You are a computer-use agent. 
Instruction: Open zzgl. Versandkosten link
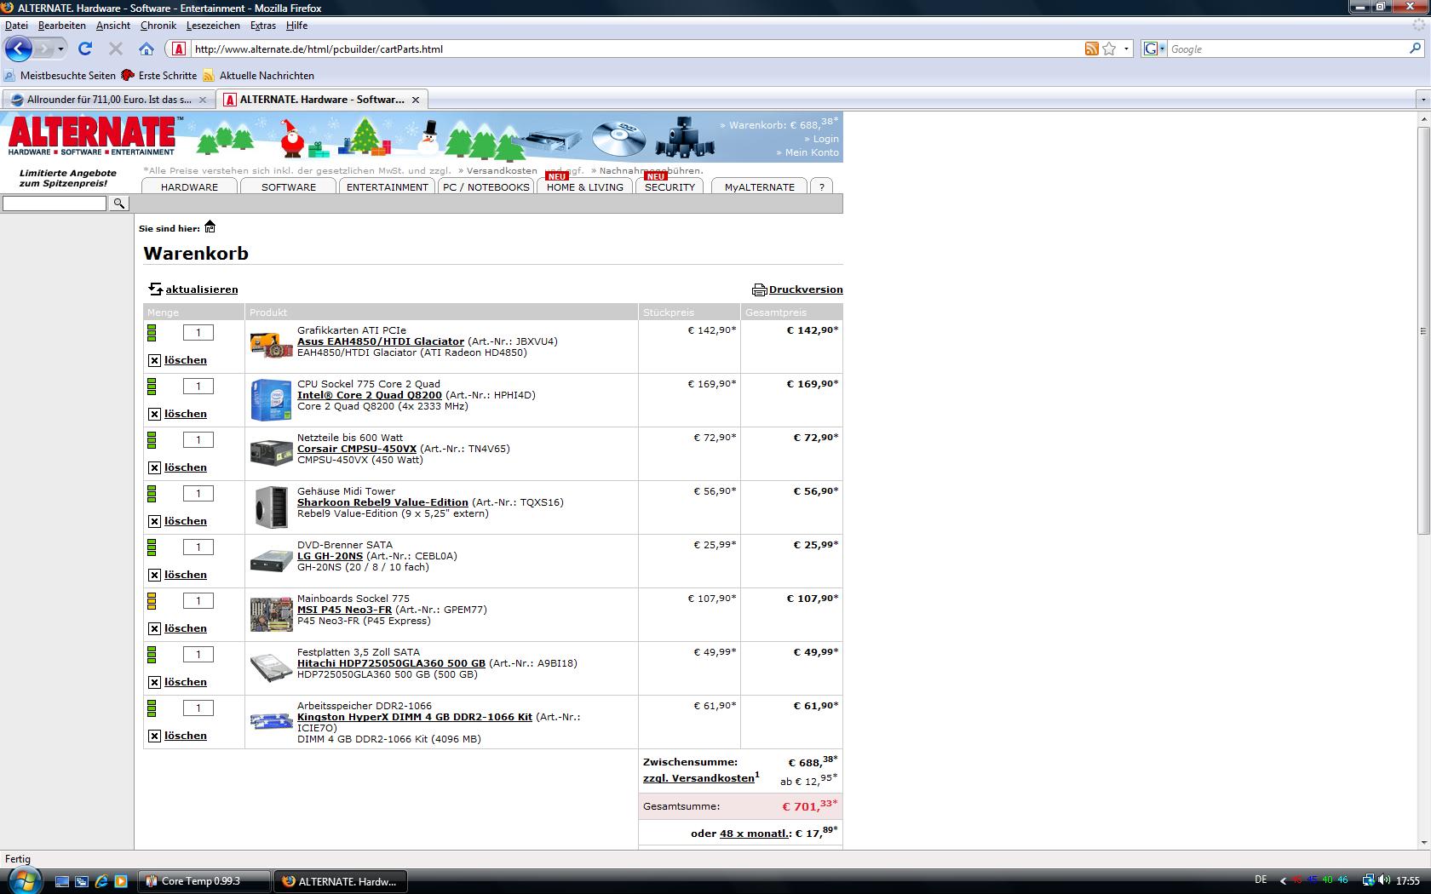point(698,778)
